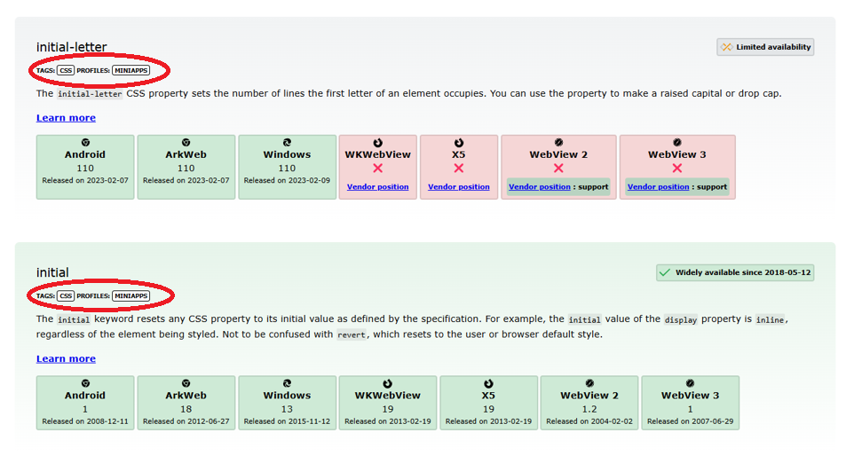Click the Windows icon in initial section
Viewport: 846px width, 456px height.
click(287, 383)
